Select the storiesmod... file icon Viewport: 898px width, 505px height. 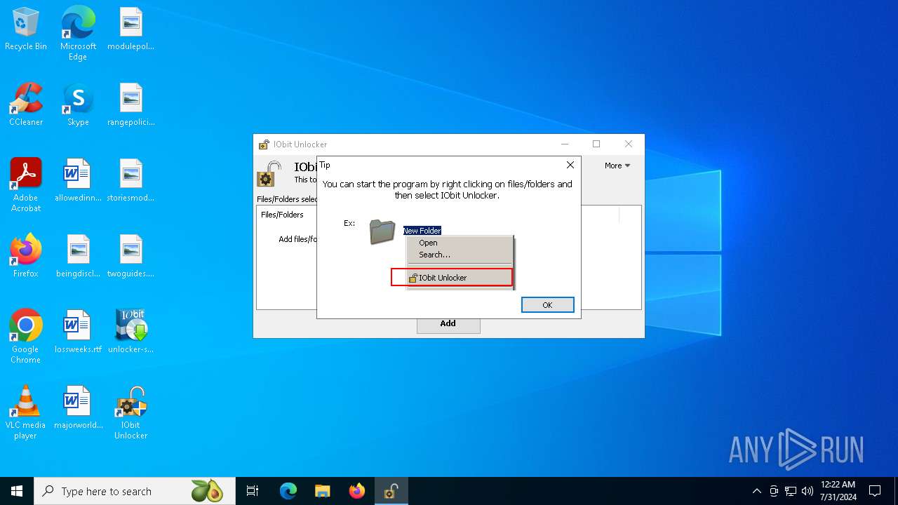[130, 180]
